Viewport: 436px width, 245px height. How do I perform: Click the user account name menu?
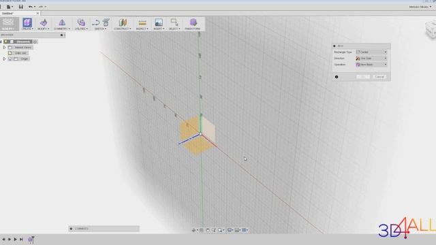pyautogui.click(x=420, y=7)
